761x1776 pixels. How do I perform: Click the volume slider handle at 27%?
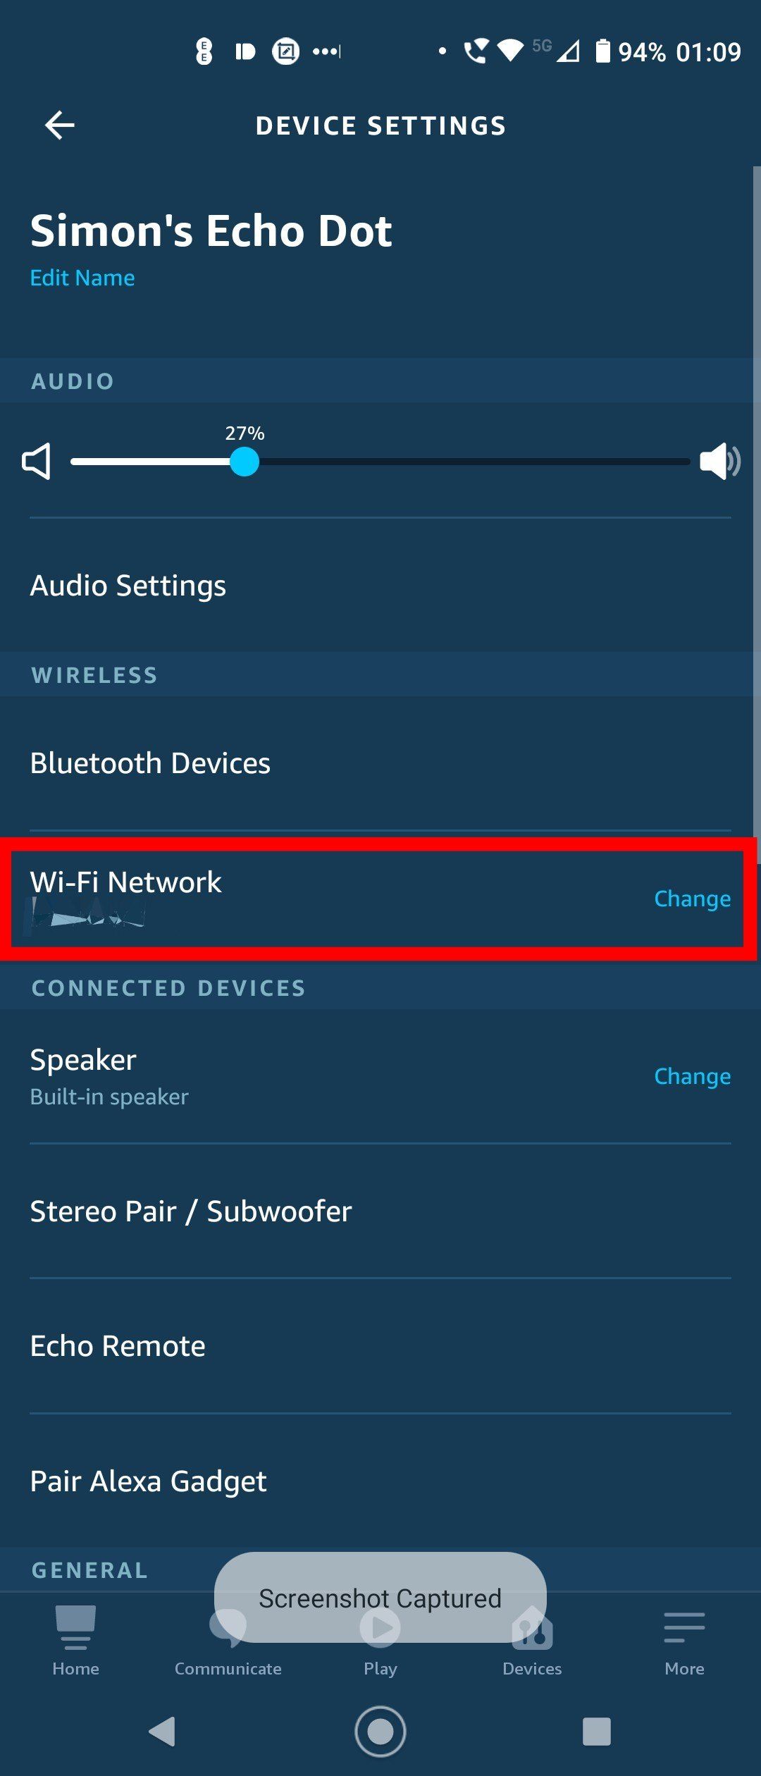245,462
